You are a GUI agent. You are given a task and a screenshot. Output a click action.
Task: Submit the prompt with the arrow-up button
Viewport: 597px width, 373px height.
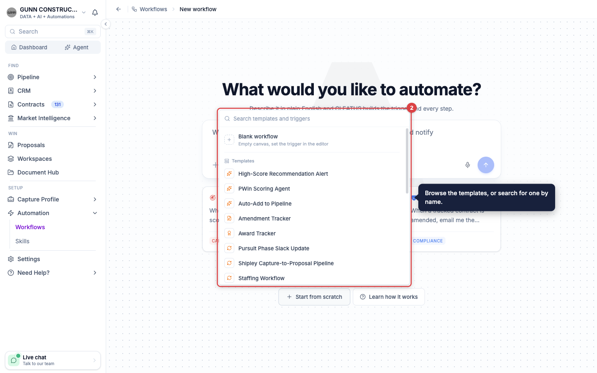pyautogui.click(x=486, y=165)
